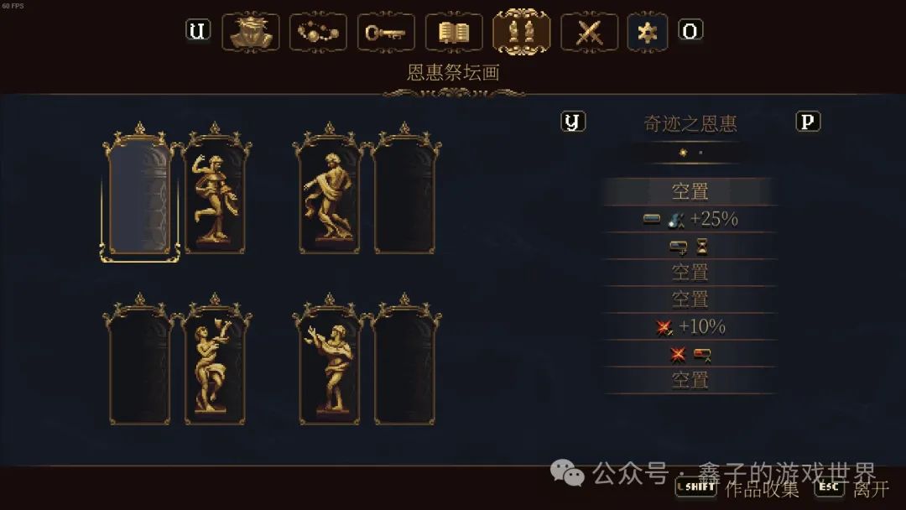Open the crossed swords tab
Image resolution: width=906 pixels, height=510 pixels.
coord(590,33)
